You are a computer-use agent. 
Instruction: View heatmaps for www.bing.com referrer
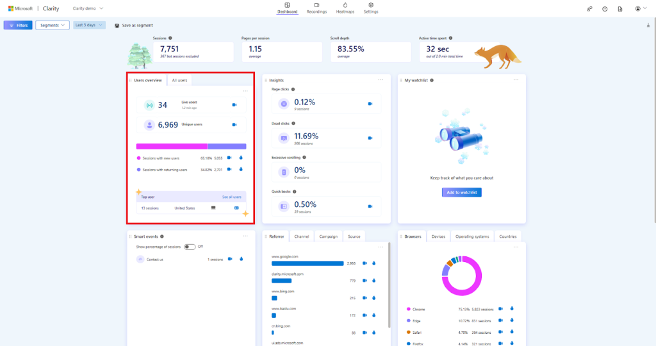(x=374, y=298)
